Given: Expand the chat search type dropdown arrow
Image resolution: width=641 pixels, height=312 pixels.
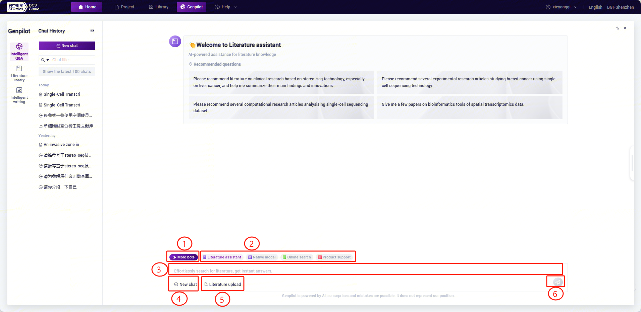Looking at the screenshot, I should (48, 60).
